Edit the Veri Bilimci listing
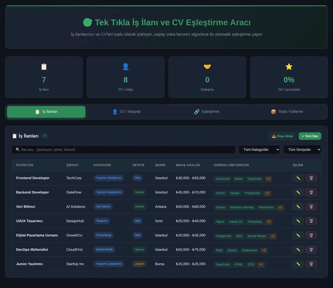 coord(298,207)
